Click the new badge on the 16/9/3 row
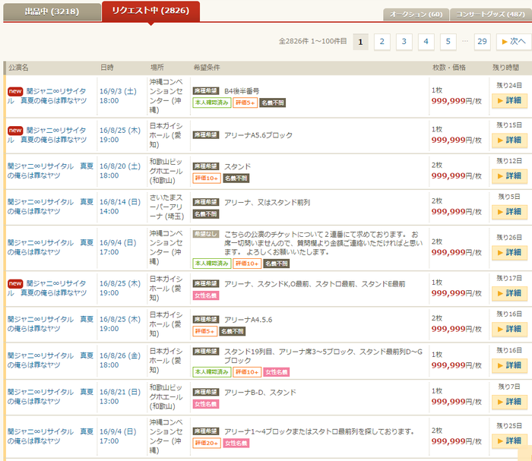This screenshot has height=461, width=532. tap(15, 91)
